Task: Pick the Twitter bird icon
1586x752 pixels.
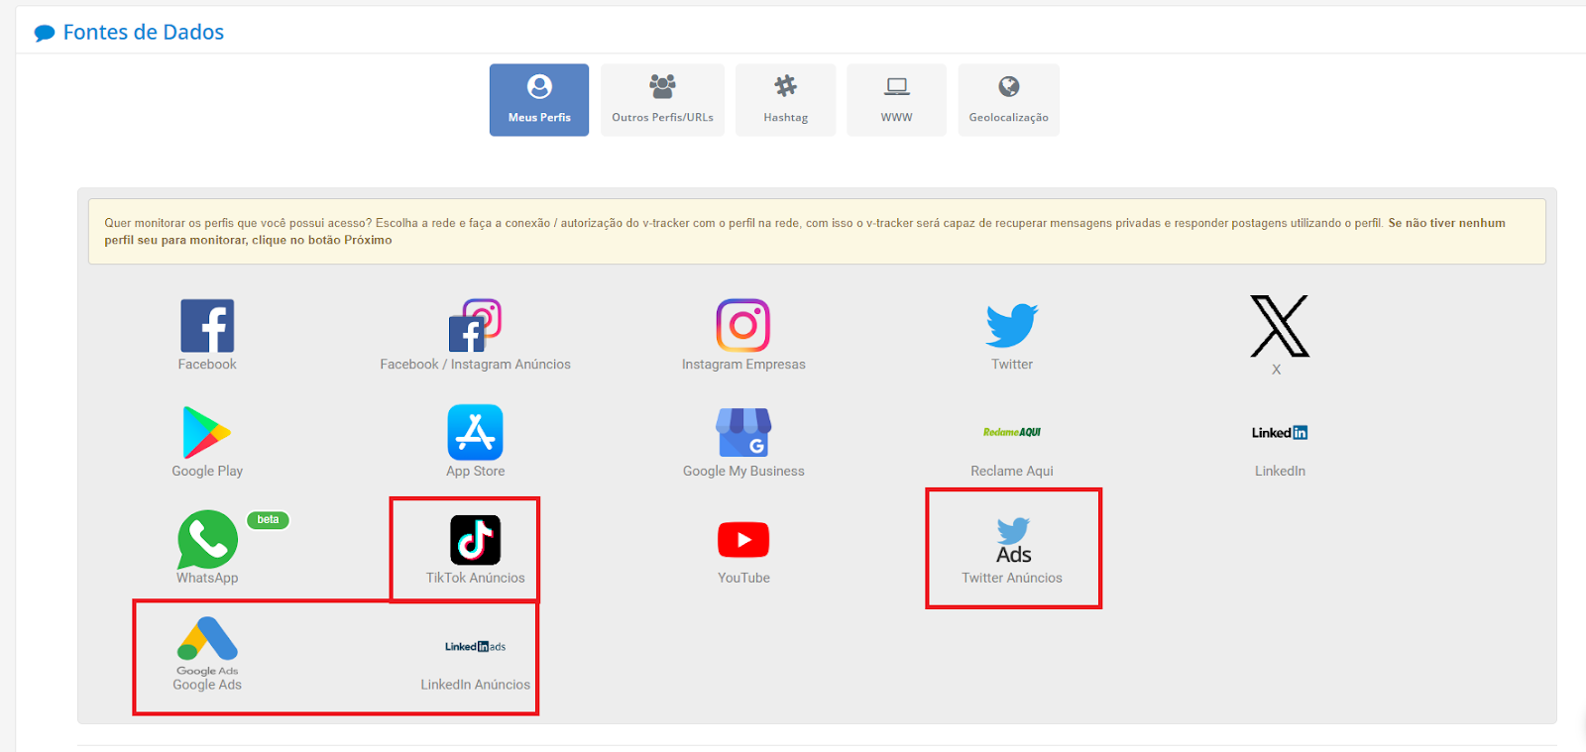Action: [x=1012, y=326]
